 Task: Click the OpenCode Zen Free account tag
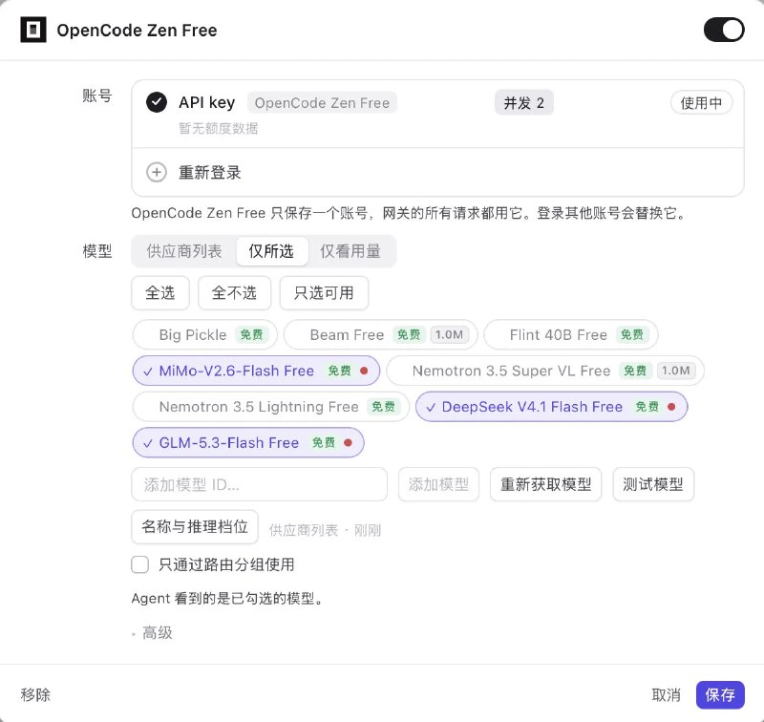pyautogui.click(x=322, y=103)
